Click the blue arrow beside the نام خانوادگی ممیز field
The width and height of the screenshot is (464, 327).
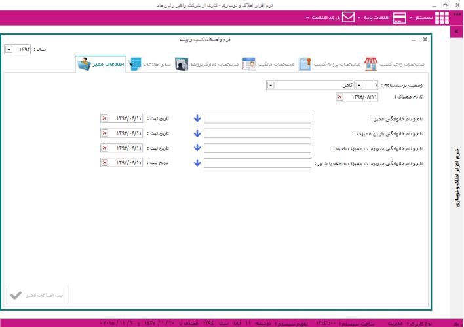[197, 118]
